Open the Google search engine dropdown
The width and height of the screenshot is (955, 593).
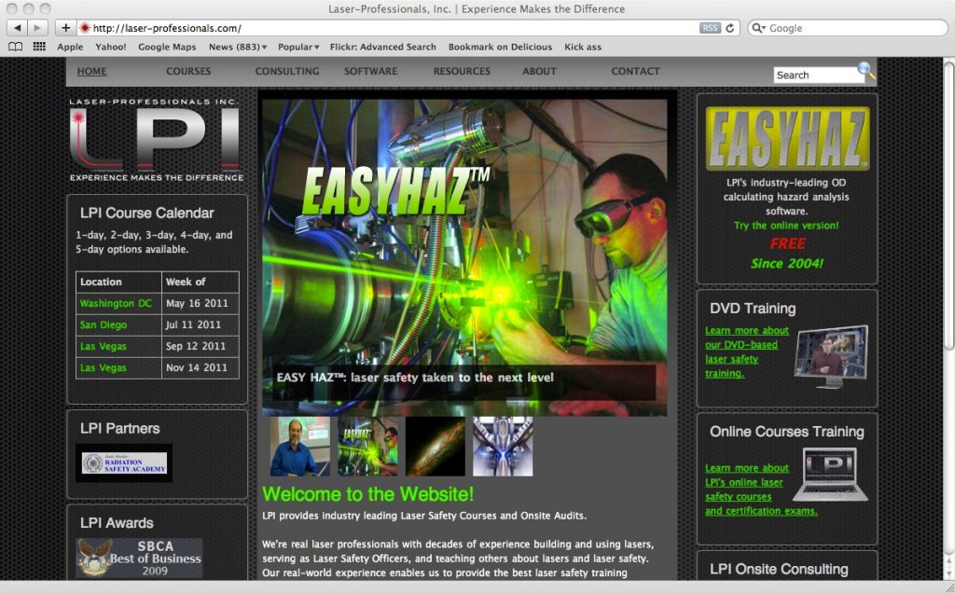759,28
